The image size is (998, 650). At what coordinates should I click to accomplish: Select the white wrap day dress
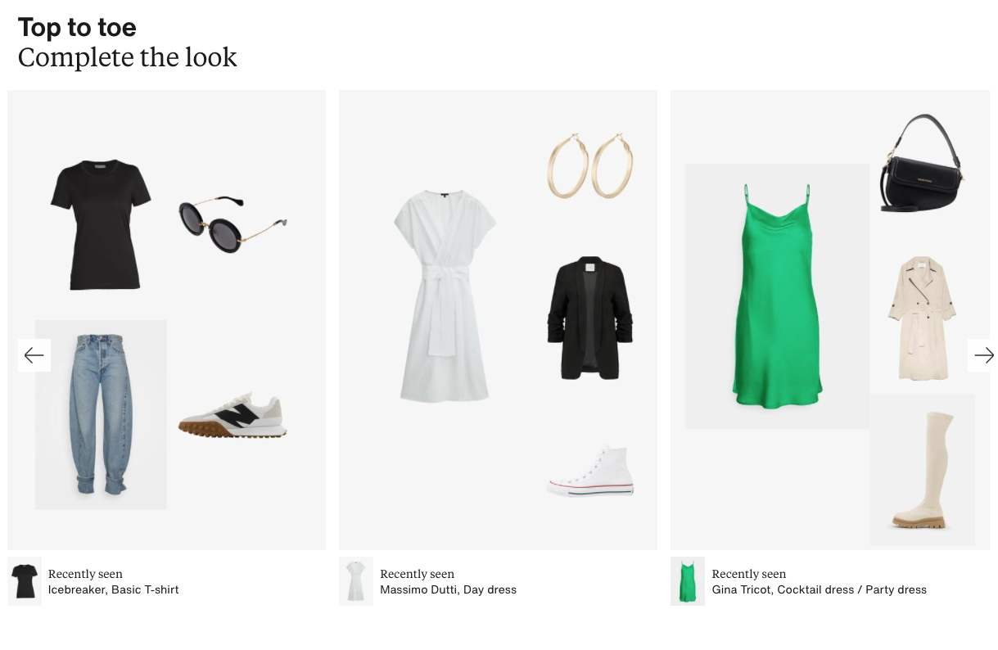(445, 296)
